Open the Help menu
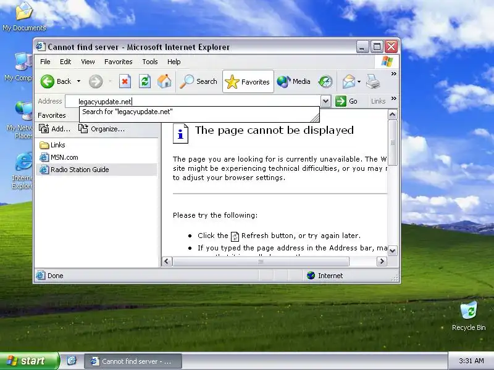This screenshot has width=494, height=370. click(174, 62)
